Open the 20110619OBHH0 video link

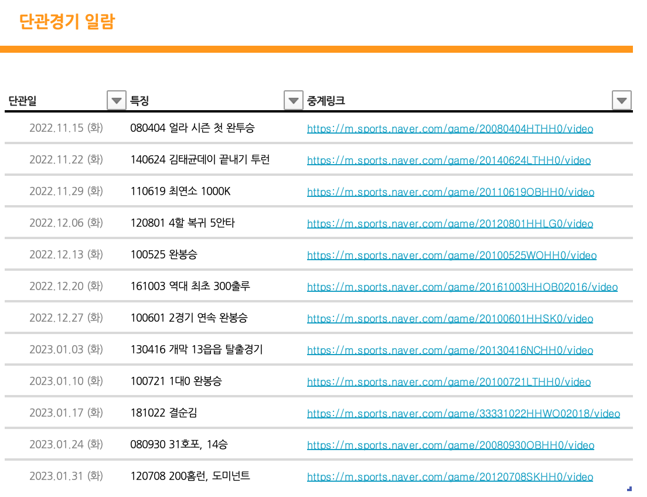pyautogui.click(x=450, y=192)
